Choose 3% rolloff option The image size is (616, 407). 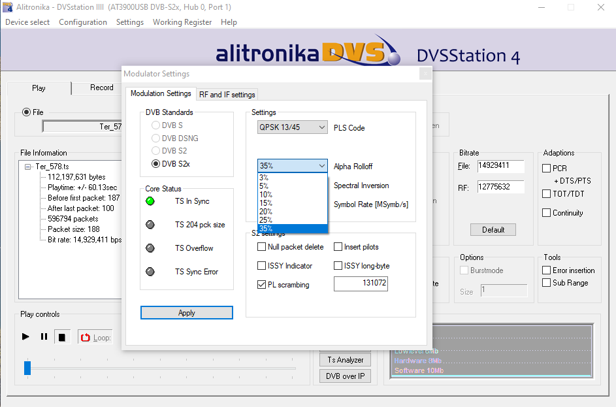tap(293, 178)
